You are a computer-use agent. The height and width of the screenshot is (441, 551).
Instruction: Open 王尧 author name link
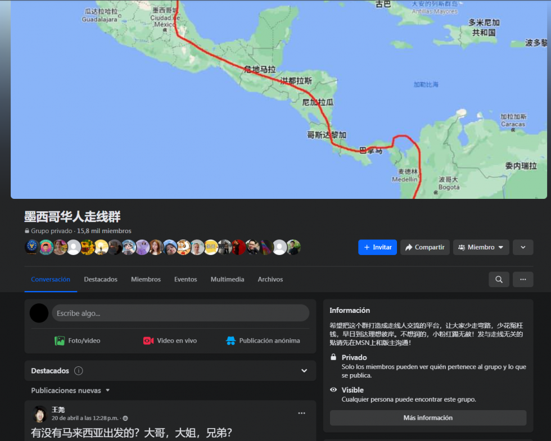58,410
